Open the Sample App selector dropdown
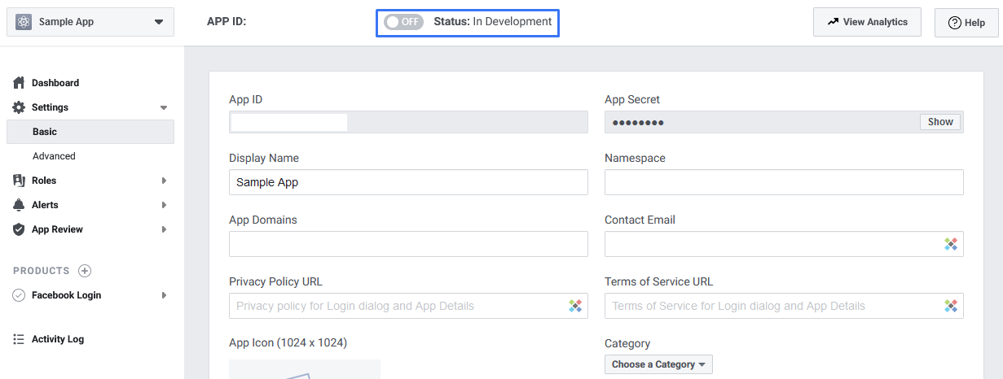This screenshot has width=1003, height=379. (90, 22)
